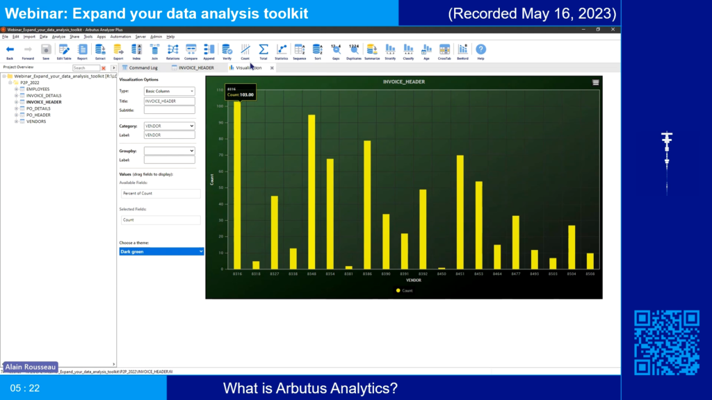Image resolution: width=712 pixels, height=400 pixels.
Task: Open the Edit menu
Action: (x=15, y=37)
